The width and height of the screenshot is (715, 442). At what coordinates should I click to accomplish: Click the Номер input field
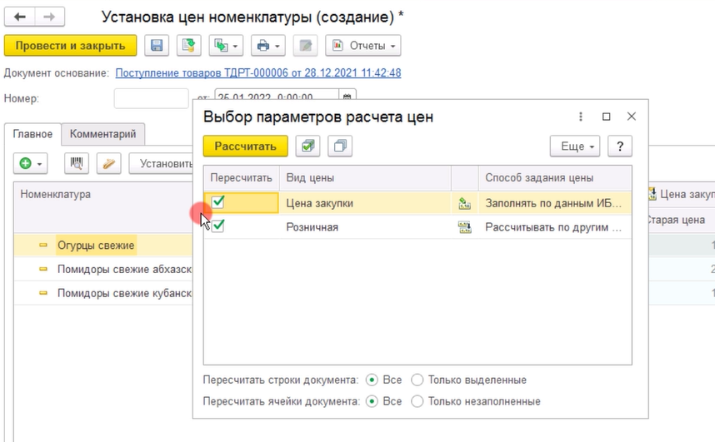151,98
